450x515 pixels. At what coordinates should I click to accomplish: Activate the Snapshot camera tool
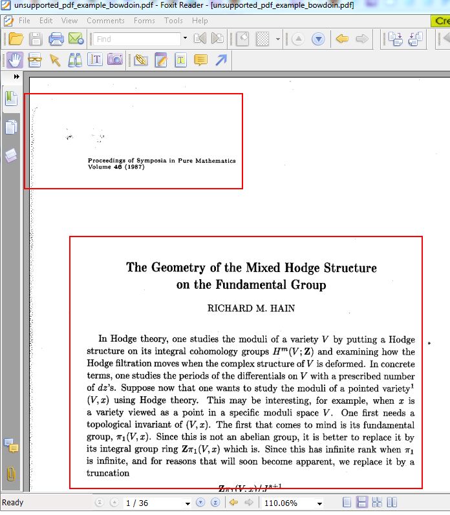(115, 59)
